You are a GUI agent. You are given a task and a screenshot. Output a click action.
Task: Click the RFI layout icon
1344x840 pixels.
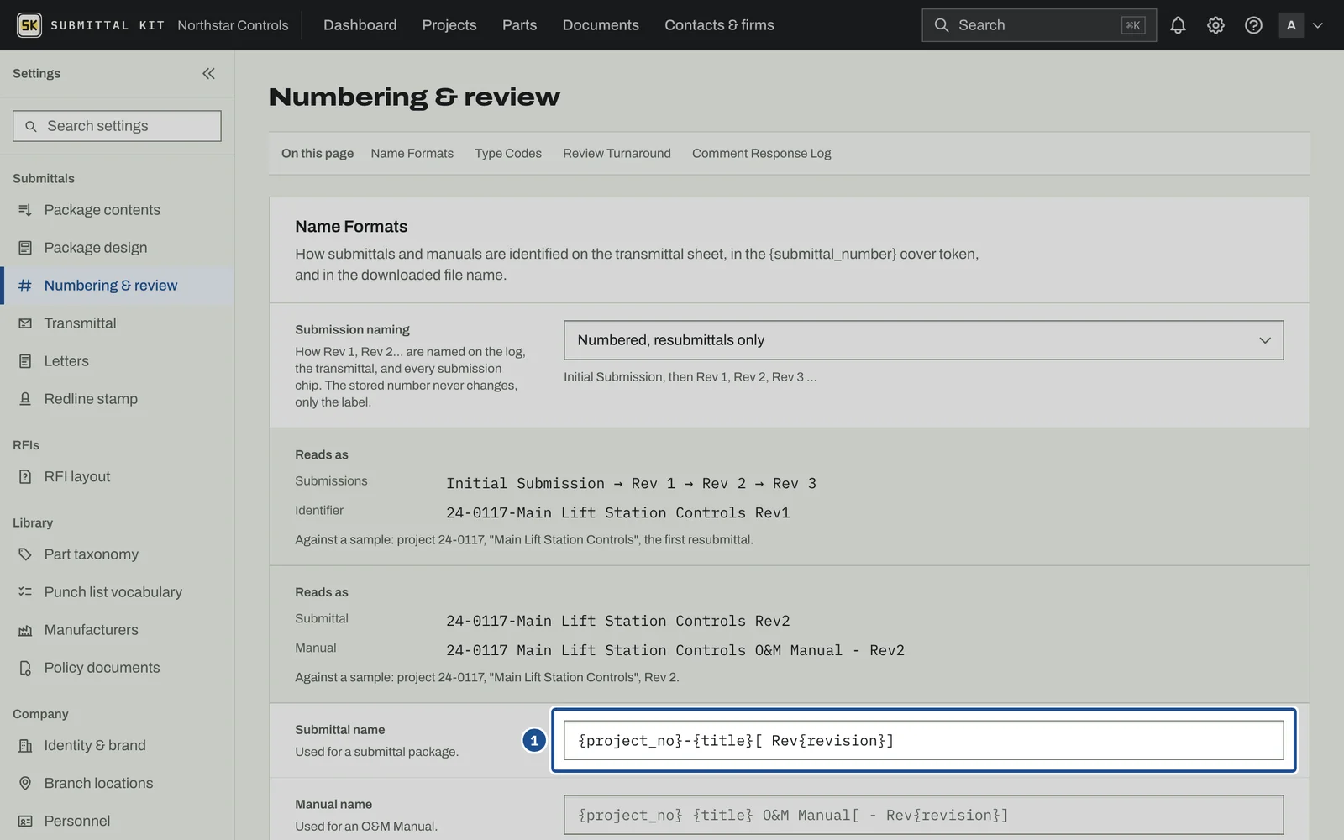25,476
